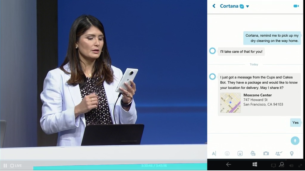This screenshot has width=305, height=171.
Task: Open the contacts share icon
Action: pyautogui.click(x=279, y=154)
